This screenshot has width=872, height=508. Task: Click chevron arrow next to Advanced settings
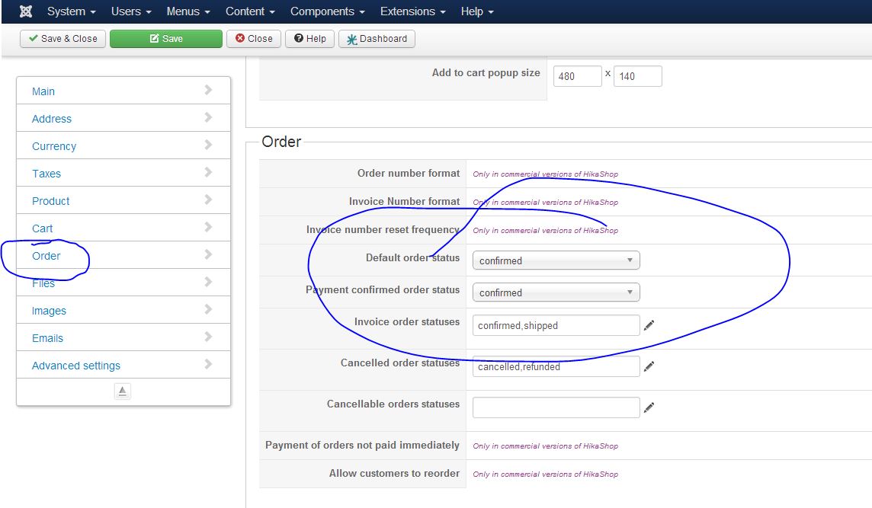[x=208, y=365]
